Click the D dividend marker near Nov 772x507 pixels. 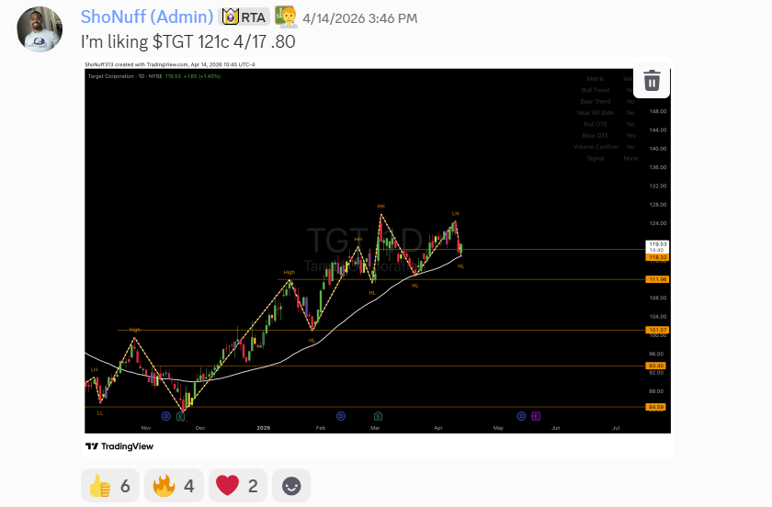pyautogui.click(x=166, y=416)
